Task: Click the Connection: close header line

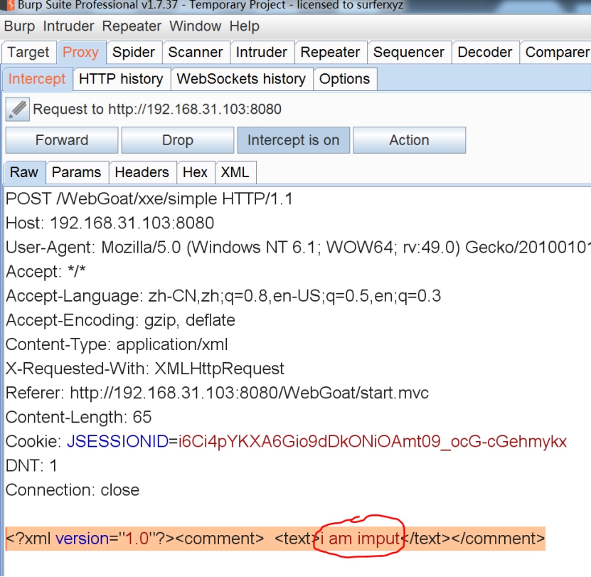Action: click(x=73, y=490)
